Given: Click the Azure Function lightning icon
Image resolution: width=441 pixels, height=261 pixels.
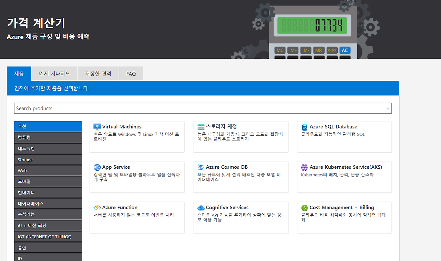Looking at the screenshot, I should tap(97, 208).
